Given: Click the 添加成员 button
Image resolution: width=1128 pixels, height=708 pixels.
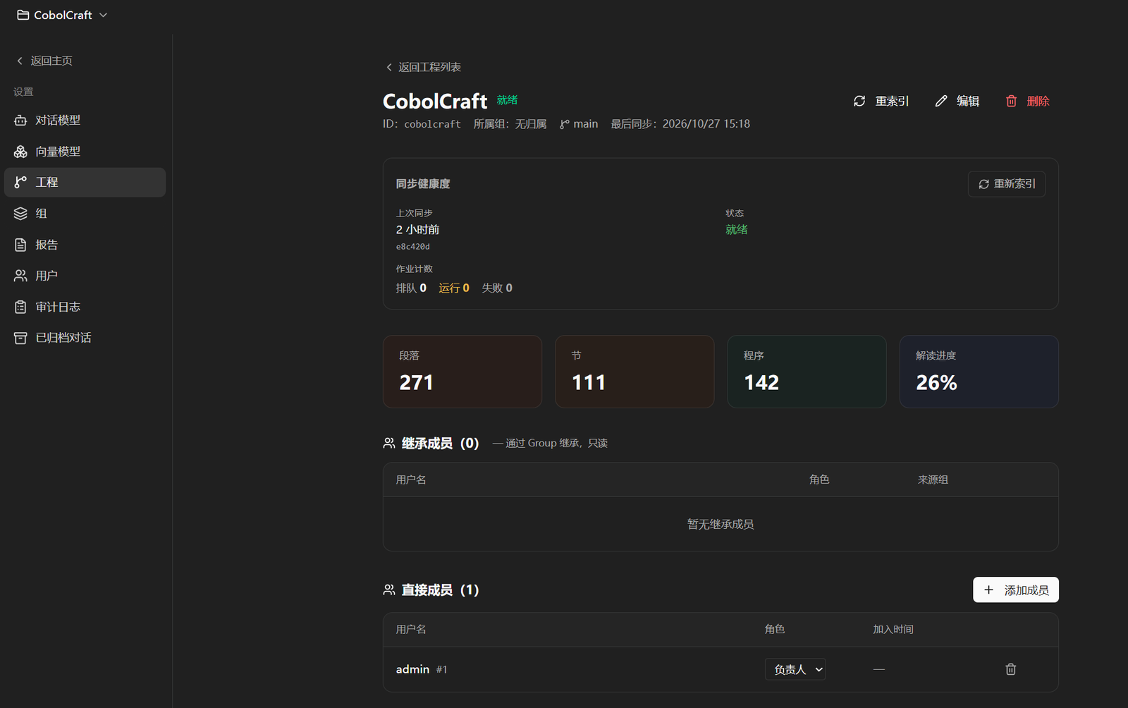Looking at the screenshot, I should 1016,590.
